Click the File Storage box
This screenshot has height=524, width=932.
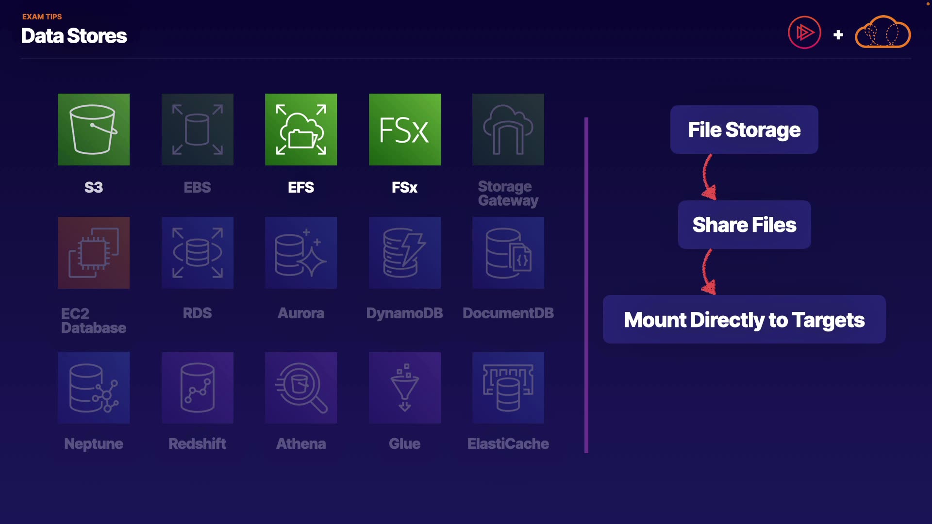(744, 130)
